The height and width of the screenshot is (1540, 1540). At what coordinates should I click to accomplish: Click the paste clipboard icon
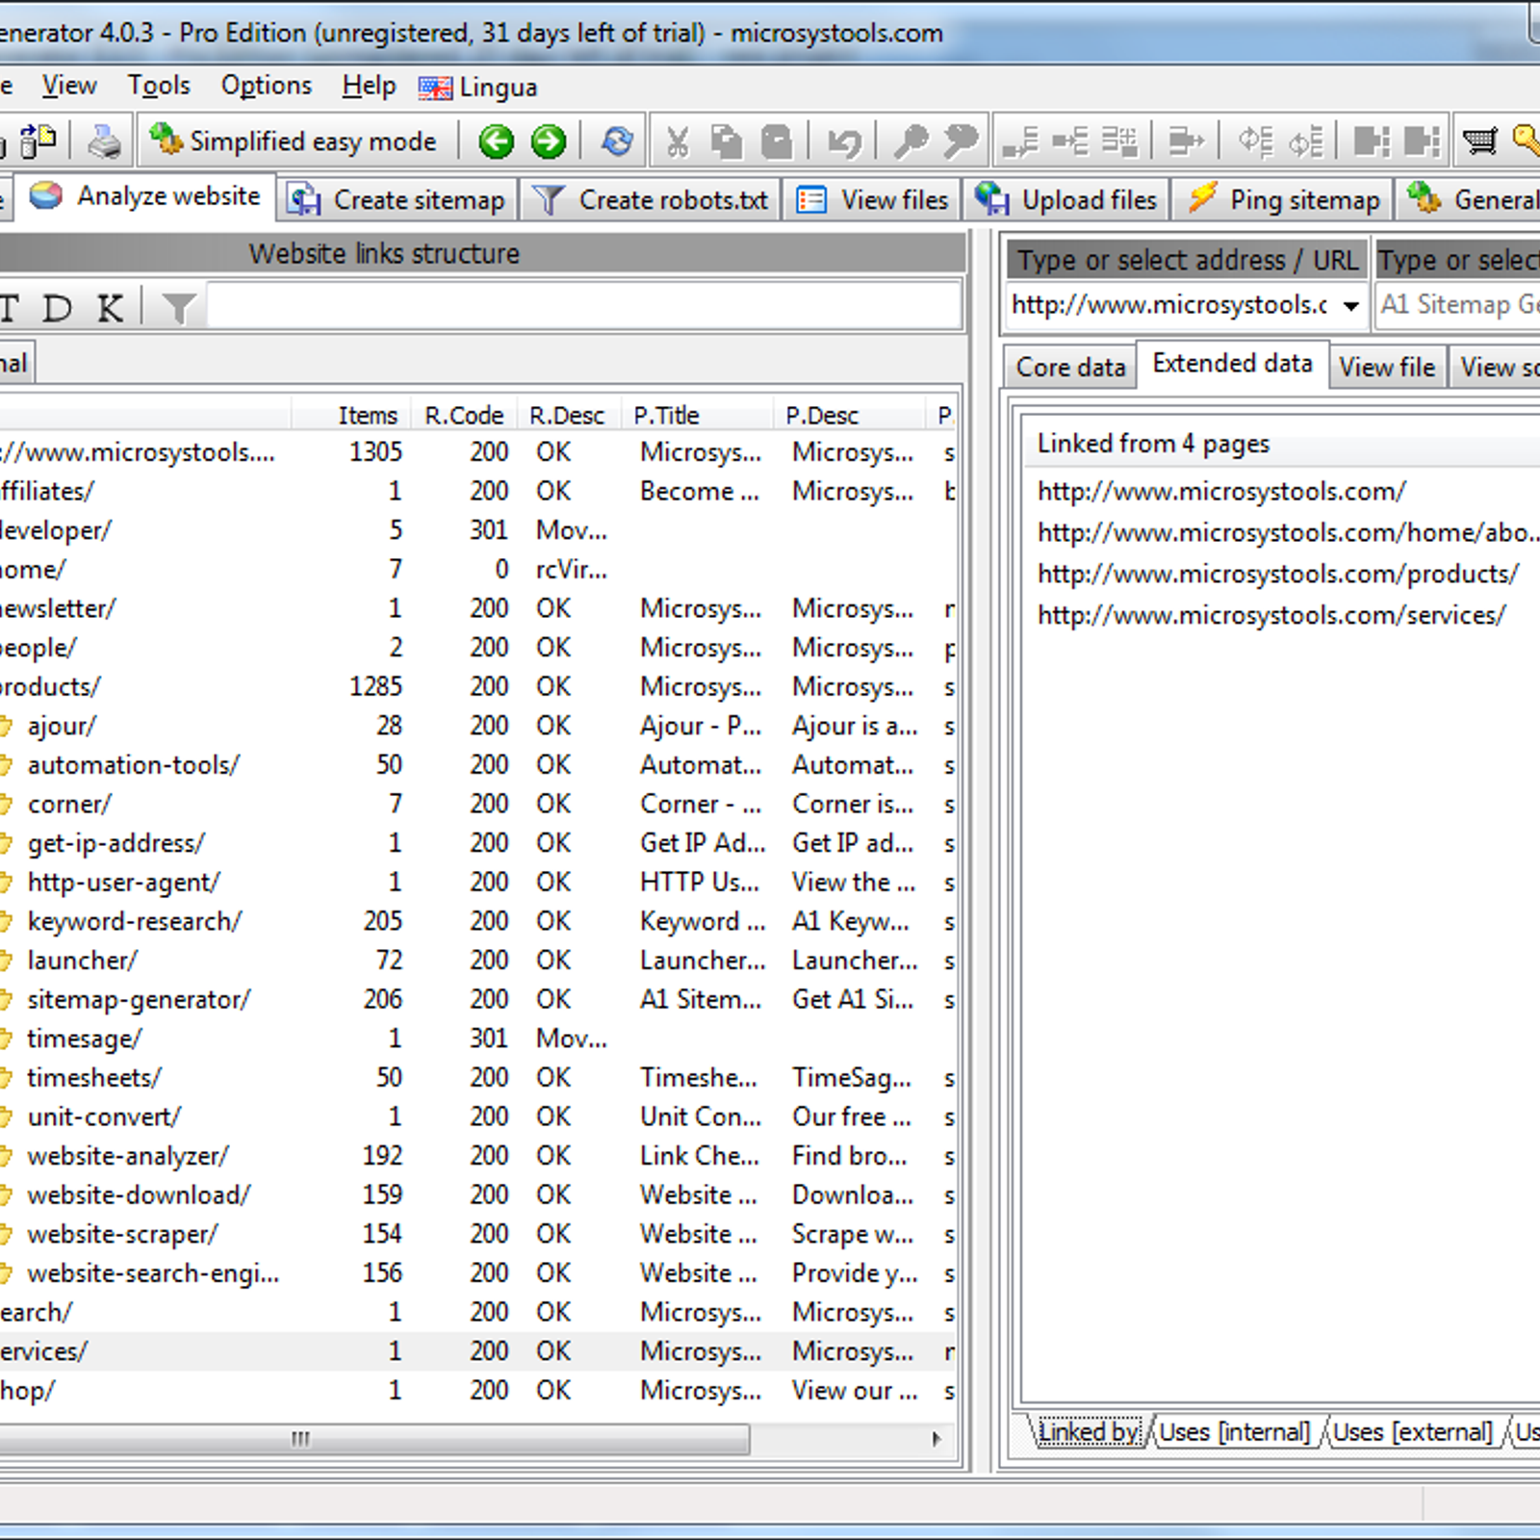pos(777,142)
